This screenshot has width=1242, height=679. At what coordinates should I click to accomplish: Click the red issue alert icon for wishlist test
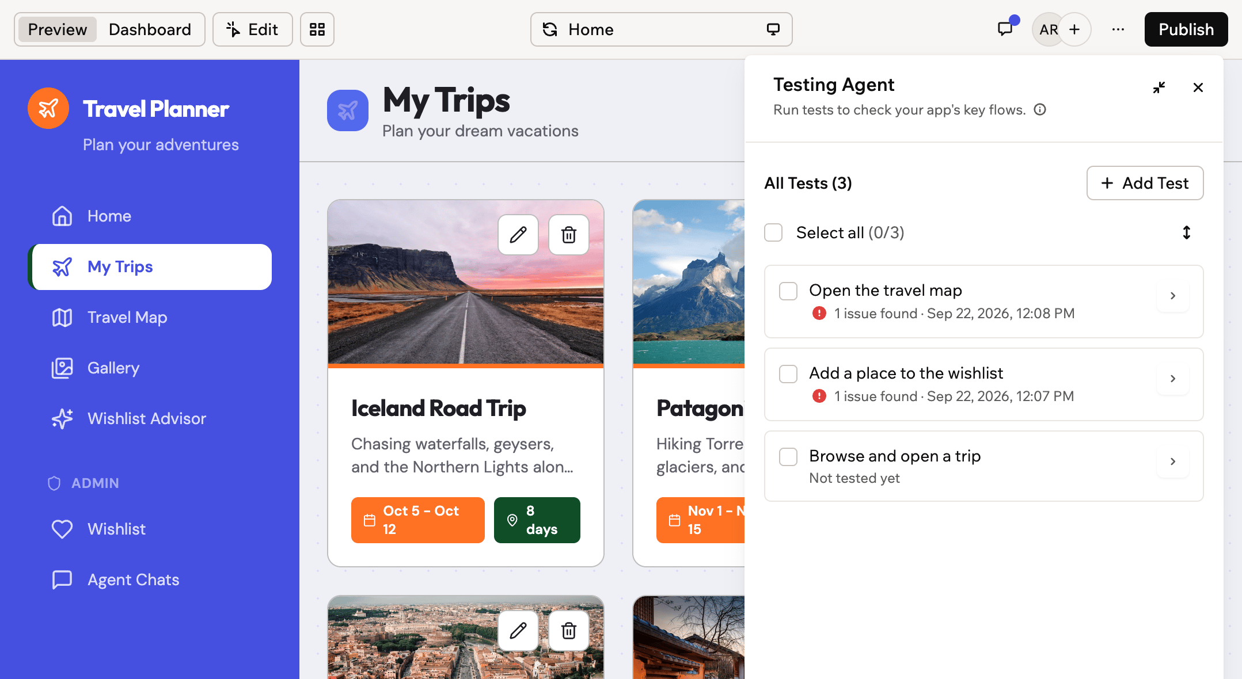tap(819, 396)
